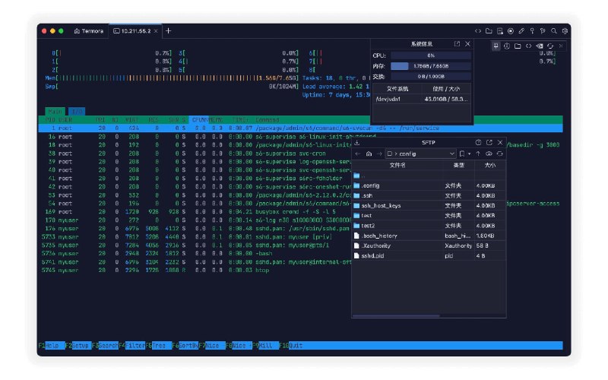This screenshot has width=608, height=380.
Task: Select the test2 folder in SFTP list
Action: click(429, 226)
